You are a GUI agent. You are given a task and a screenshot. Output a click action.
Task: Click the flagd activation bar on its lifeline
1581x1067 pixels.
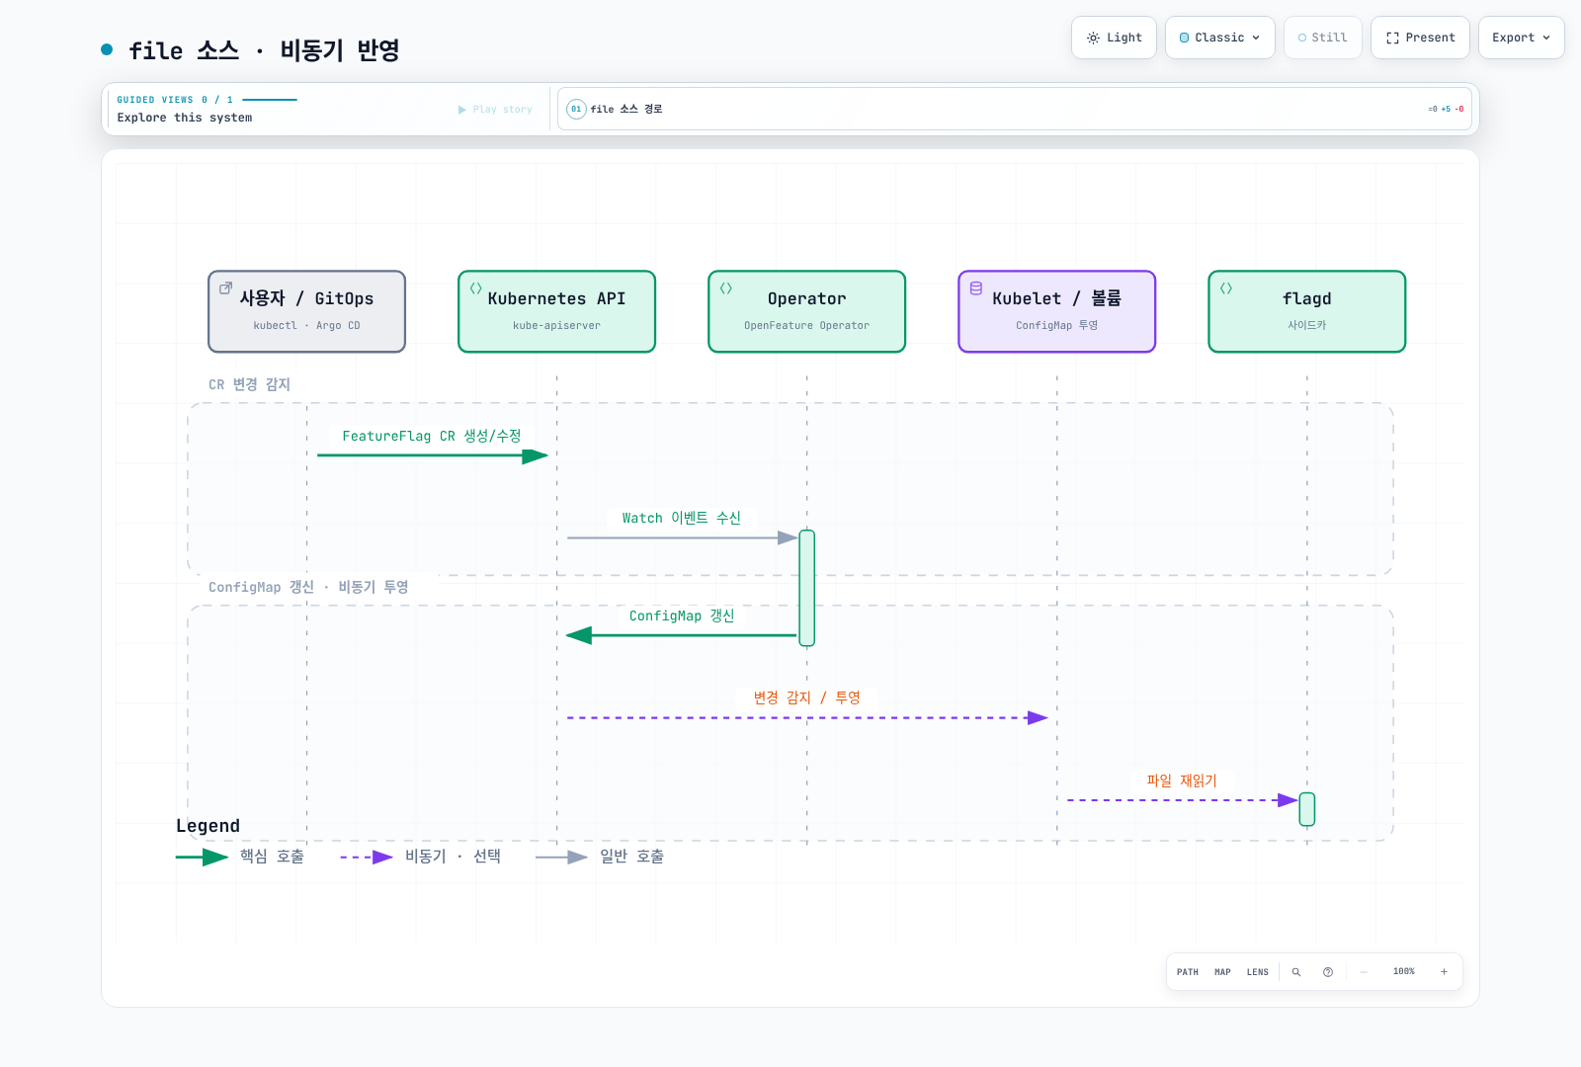click(1307, 809)
